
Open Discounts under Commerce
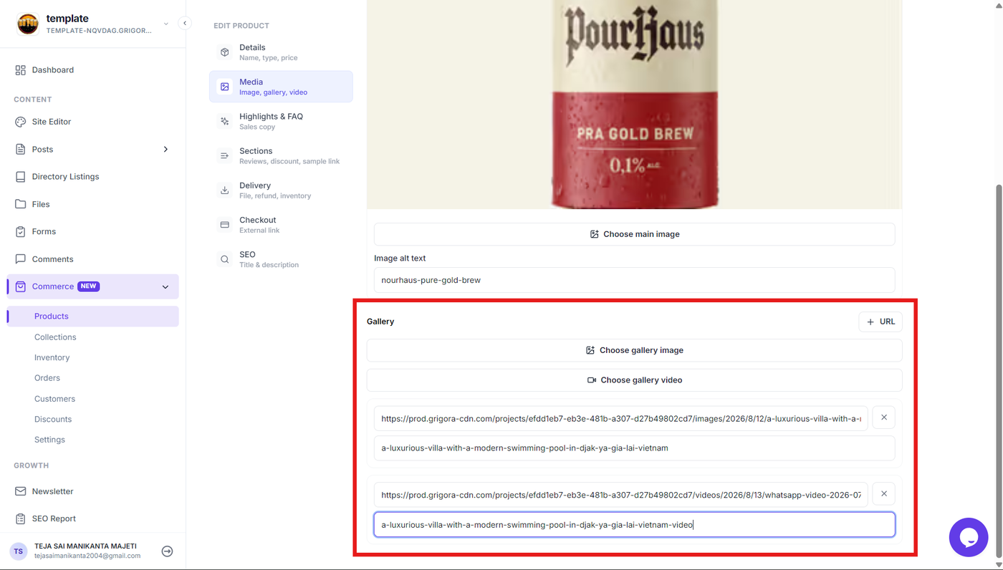click(53, 420)
